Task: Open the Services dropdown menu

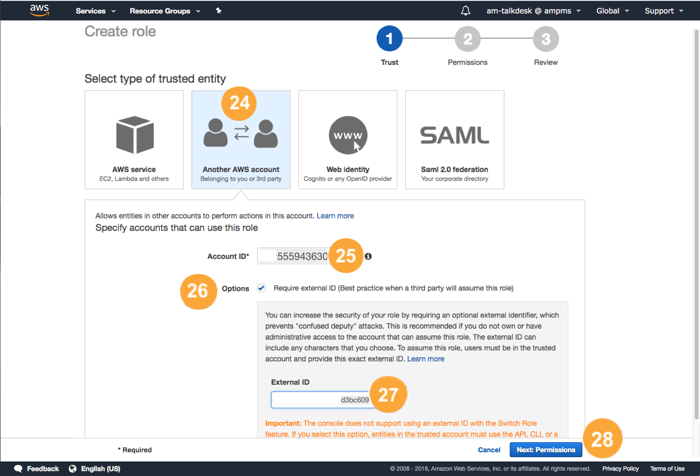Action: point(95,11)
